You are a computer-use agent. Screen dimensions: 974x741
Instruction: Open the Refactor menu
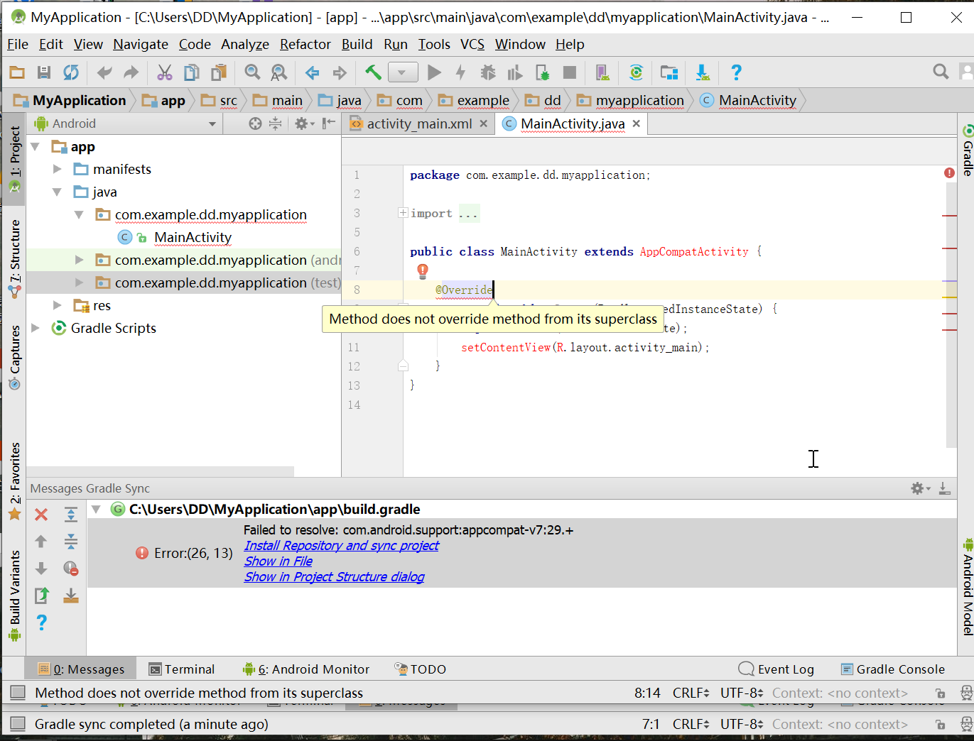[305, 44]
